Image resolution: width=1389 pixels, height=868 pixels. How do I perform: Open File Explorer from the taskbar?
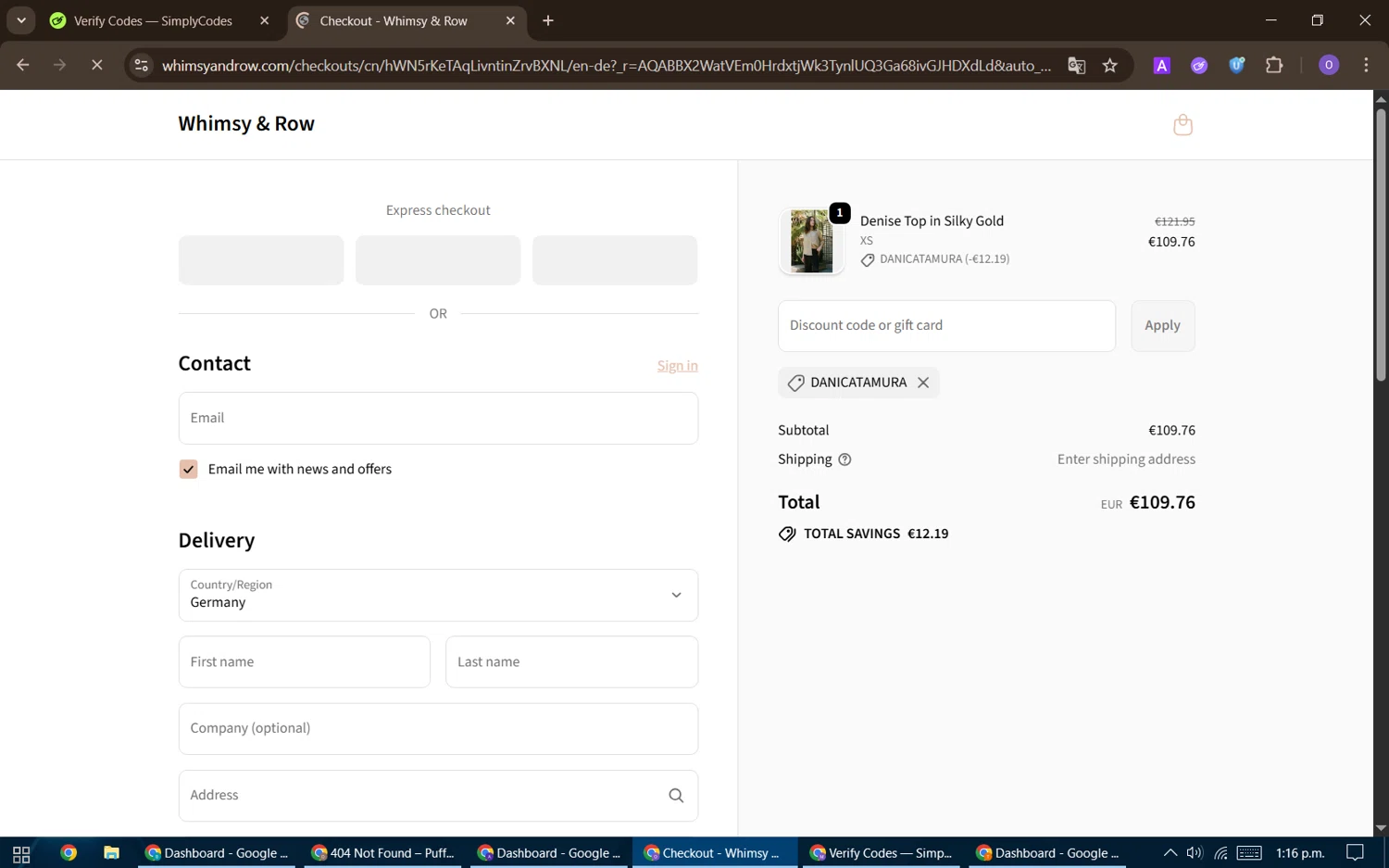[111, 853]
